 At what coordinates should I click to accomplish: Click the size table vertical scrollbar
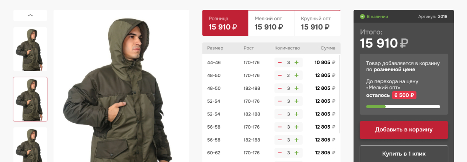coord(340,94)
